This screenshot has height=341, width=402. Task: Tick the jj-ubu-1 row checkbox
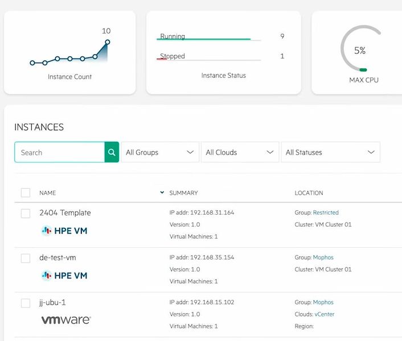point(26,303)
